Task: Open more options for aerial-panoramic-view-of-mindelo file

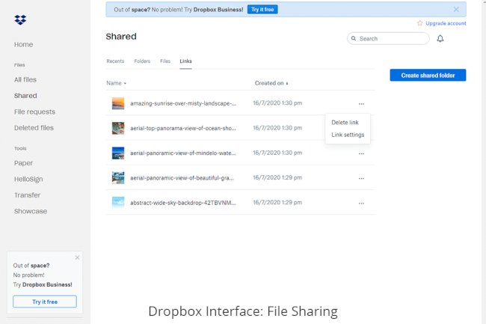Action: point(361,153)
